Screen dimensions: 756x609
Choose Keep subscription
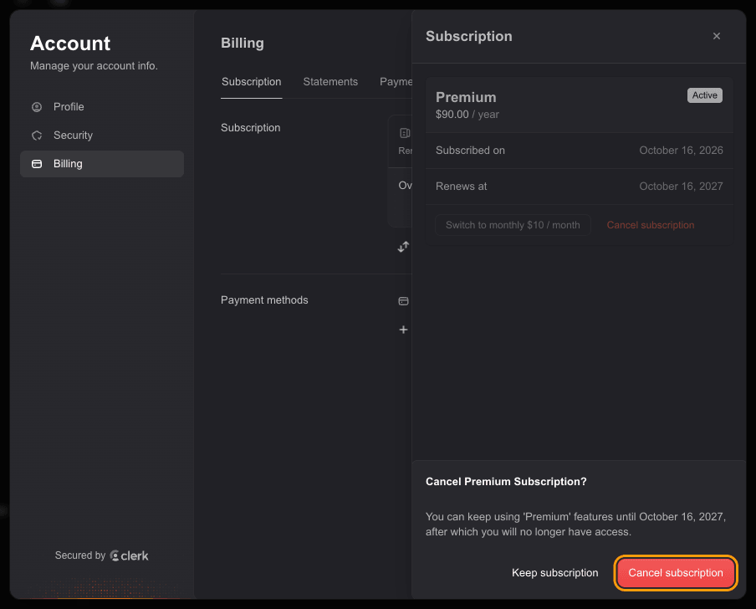point(555,573)
